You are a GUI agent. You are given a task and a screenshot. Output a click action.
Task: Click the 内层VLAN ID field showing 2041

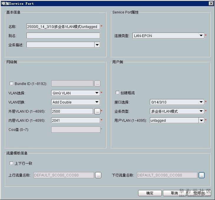pos(76,121)
